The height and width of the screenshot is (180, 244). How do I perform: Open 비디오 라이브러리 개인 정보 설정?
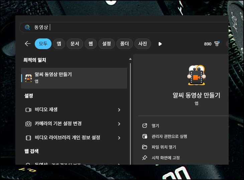coord(74,138)
